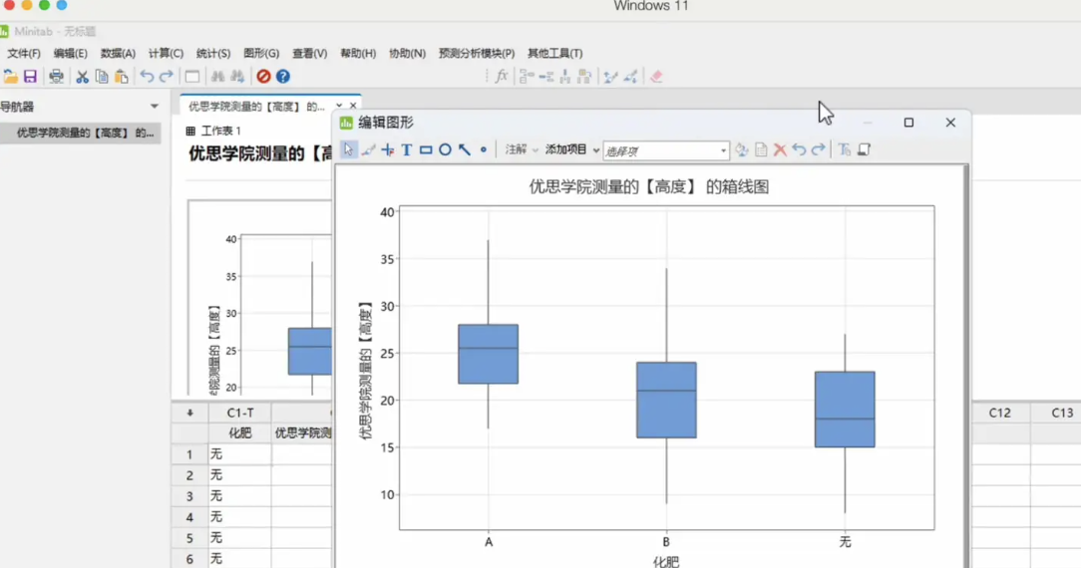The image size is (1081, 568).
Task: Redo in the graph editor toolbar
Action: (819, 149)
